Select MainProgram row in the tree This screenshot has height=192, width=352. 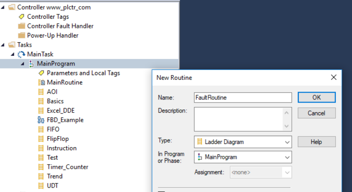[x=90, y=64]
